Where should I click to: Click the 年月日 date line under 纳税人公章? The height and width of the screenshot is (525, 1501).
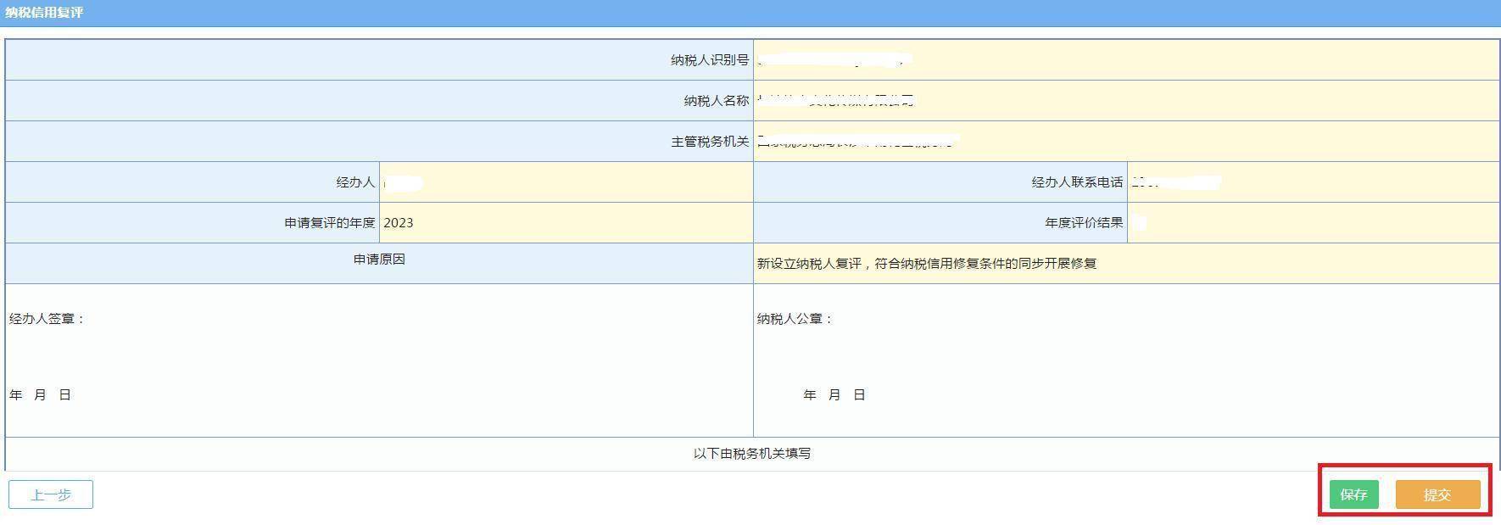pos(834,395)
